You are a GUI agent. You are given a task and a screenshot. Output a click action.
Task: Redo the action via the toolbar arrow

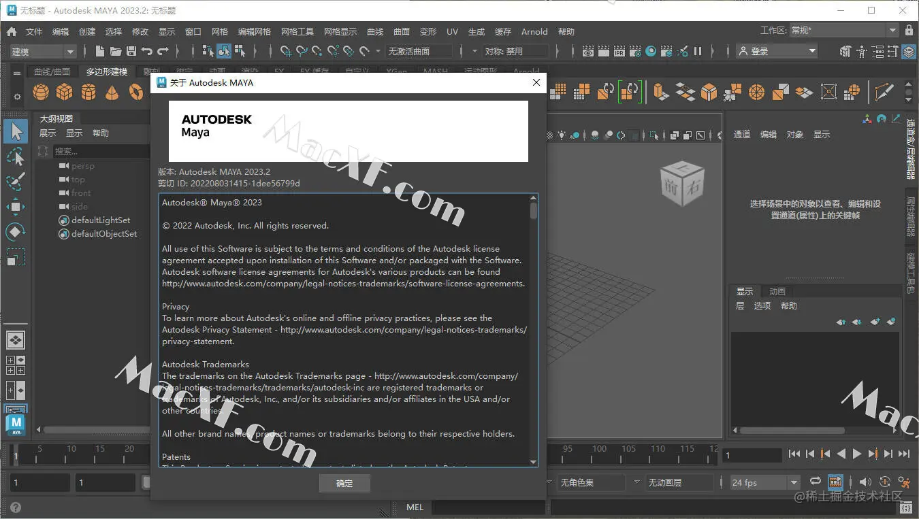163,51
